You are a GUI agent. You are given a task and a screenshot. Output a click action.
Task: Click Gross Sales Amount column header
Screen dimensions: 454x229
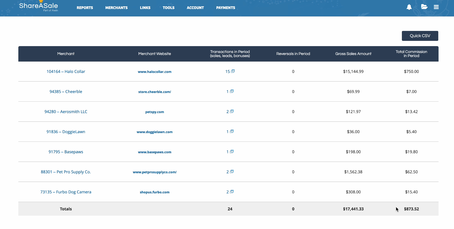point(353,54)
